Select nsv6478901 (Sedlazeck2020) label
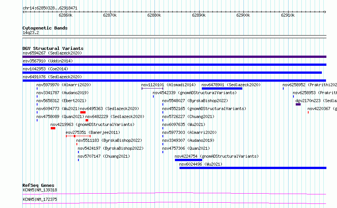Image resolution: width=337 pixels, height=208 pixels. point(231,85)
